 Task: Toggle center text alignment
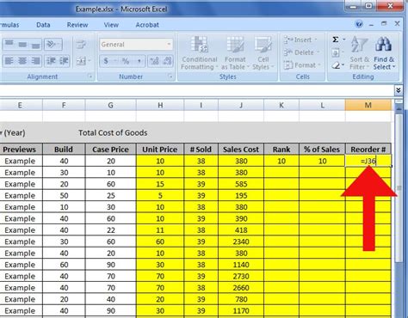click(x=22, y=61)
